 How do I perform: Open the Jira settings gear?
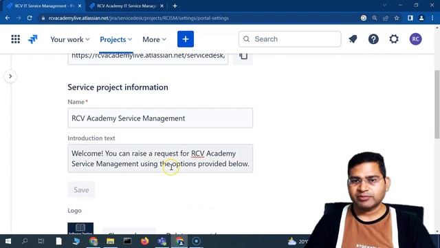pos(394,39)
